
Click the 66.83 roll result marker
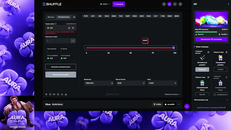145,41
